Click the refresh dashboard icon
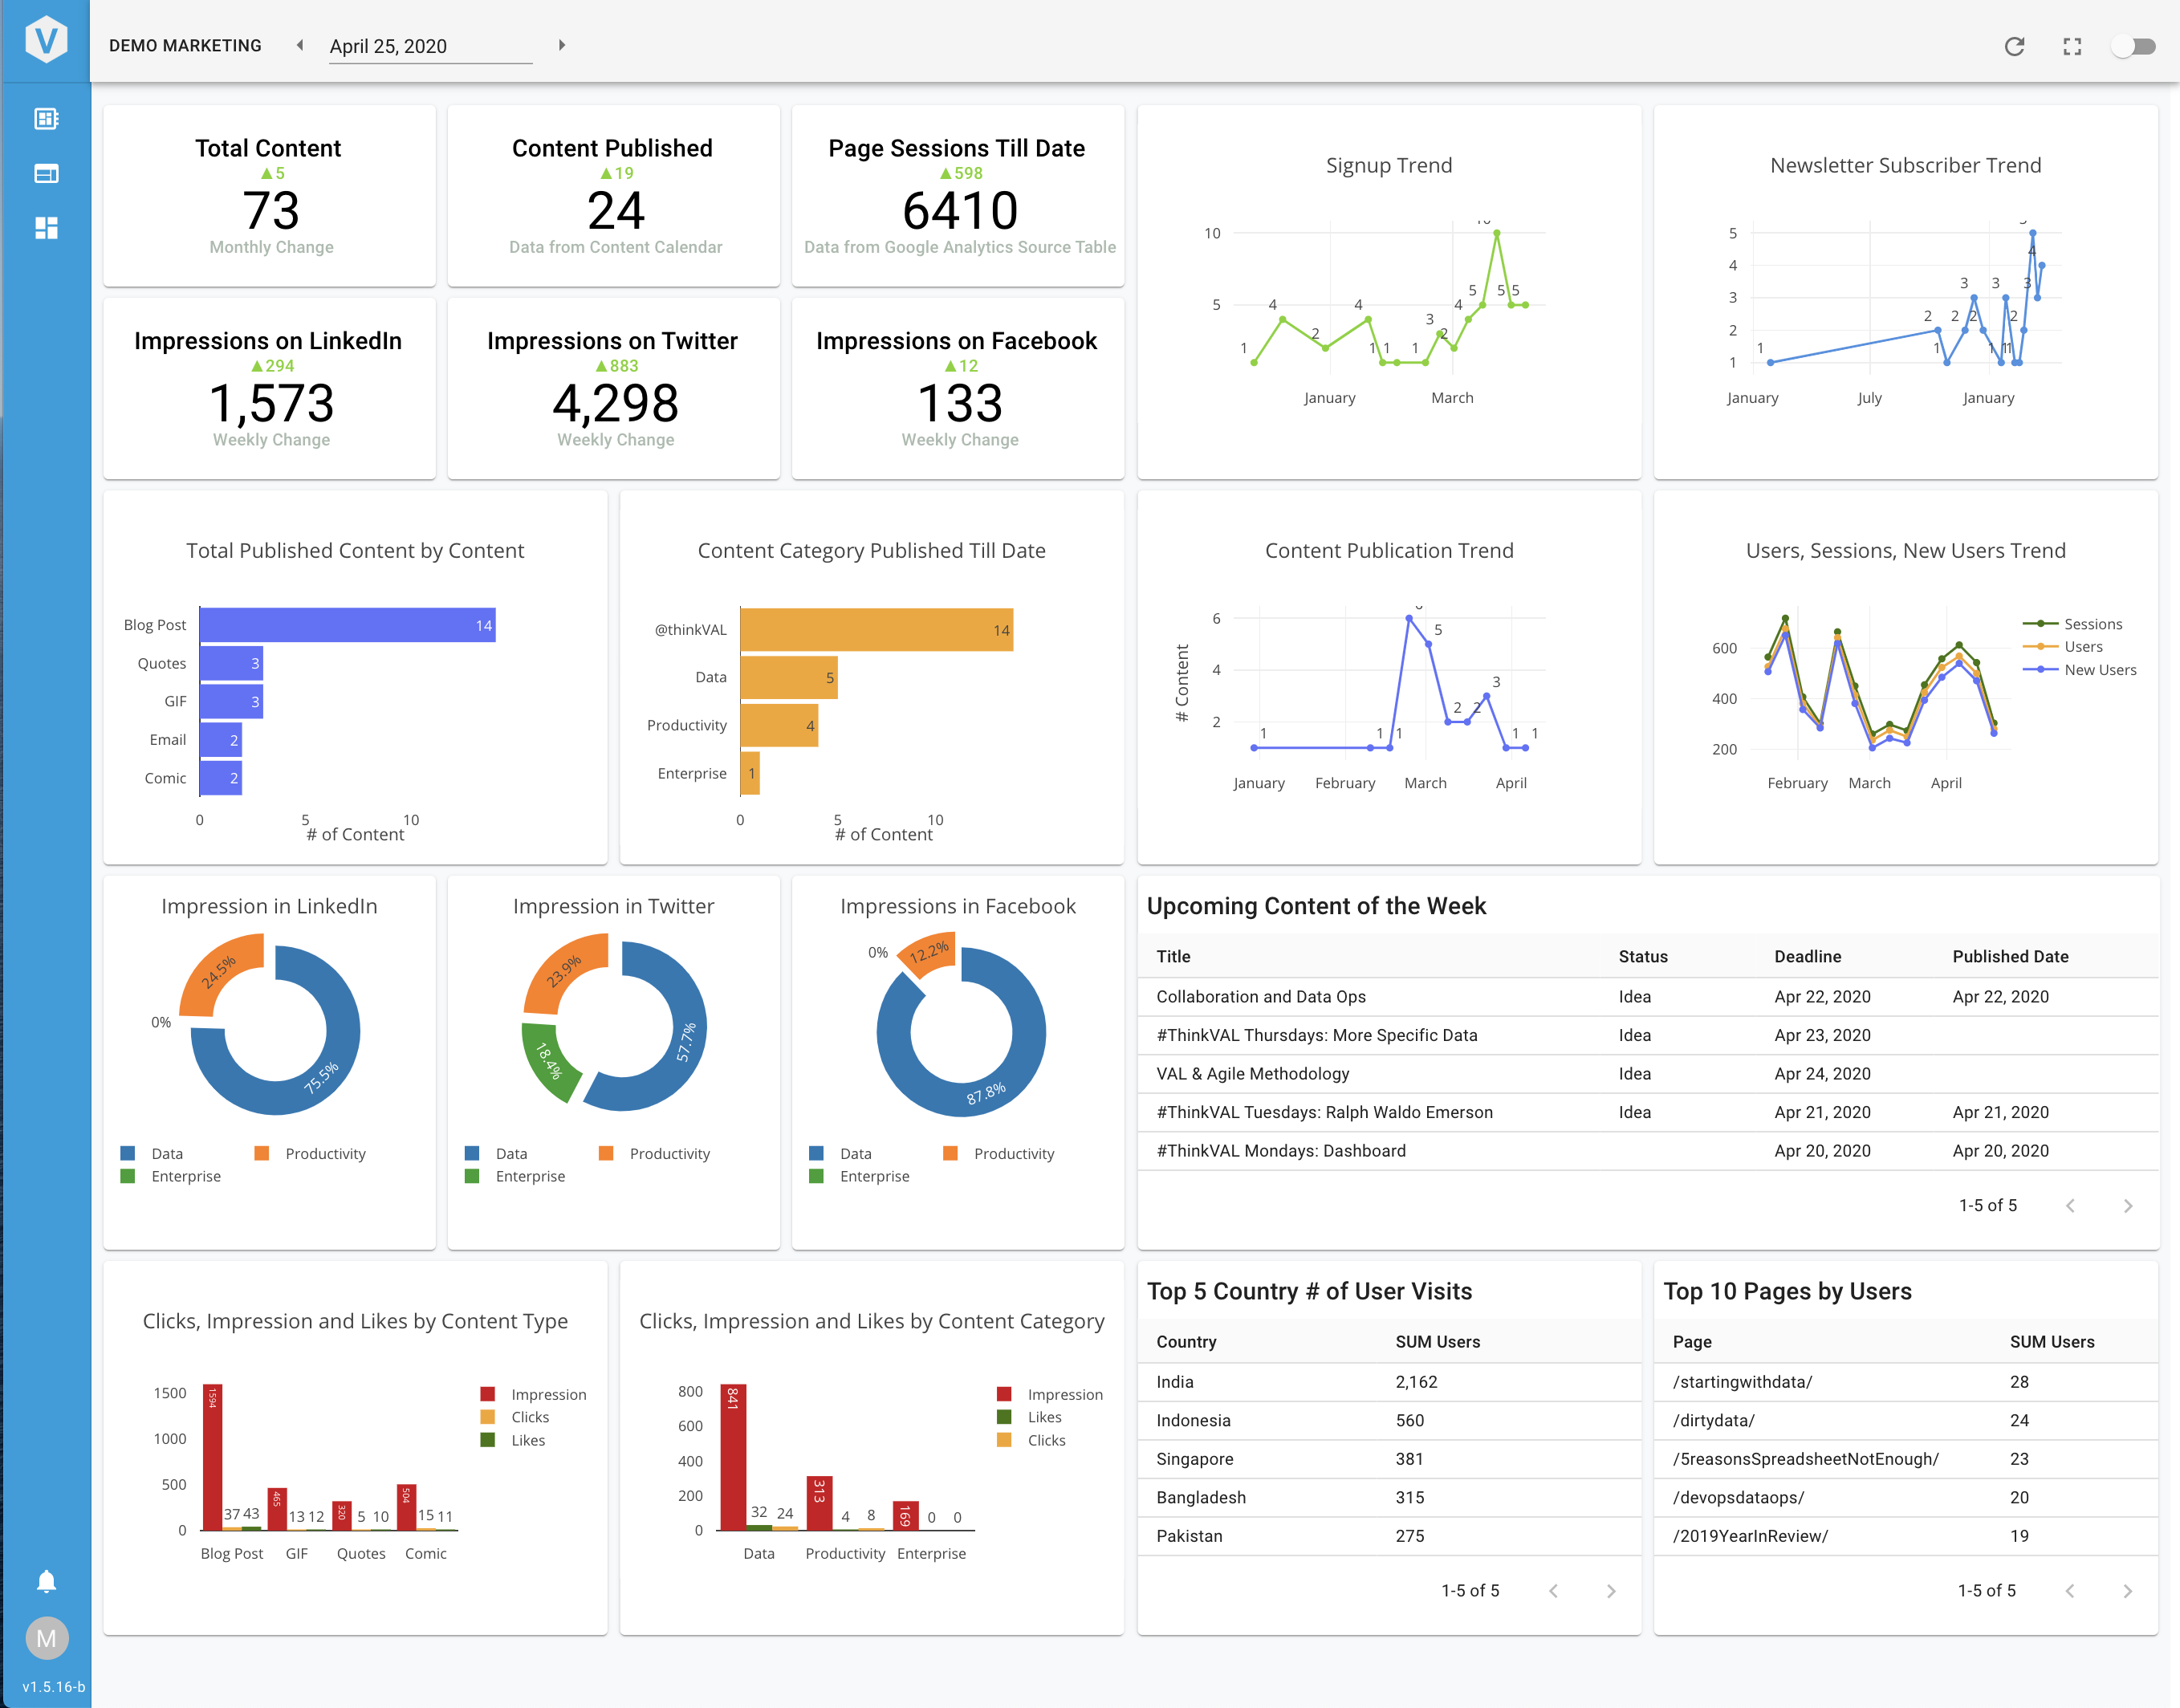The height and width of the screenshot is (1708, 2180). click(x=2014, y=46)
